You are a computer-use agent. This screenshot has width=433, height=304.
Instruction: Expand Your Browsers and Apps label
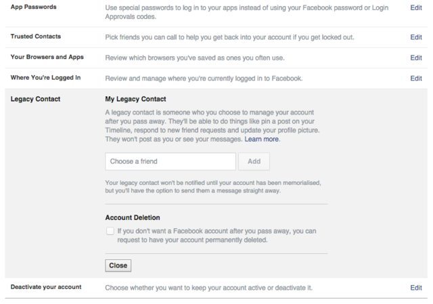click(47, 58)
